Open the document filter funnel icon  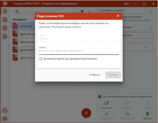82,11
